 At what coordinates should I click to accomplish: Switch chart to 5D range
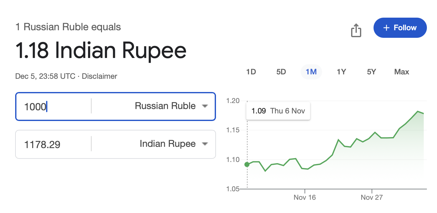[281, 72]
